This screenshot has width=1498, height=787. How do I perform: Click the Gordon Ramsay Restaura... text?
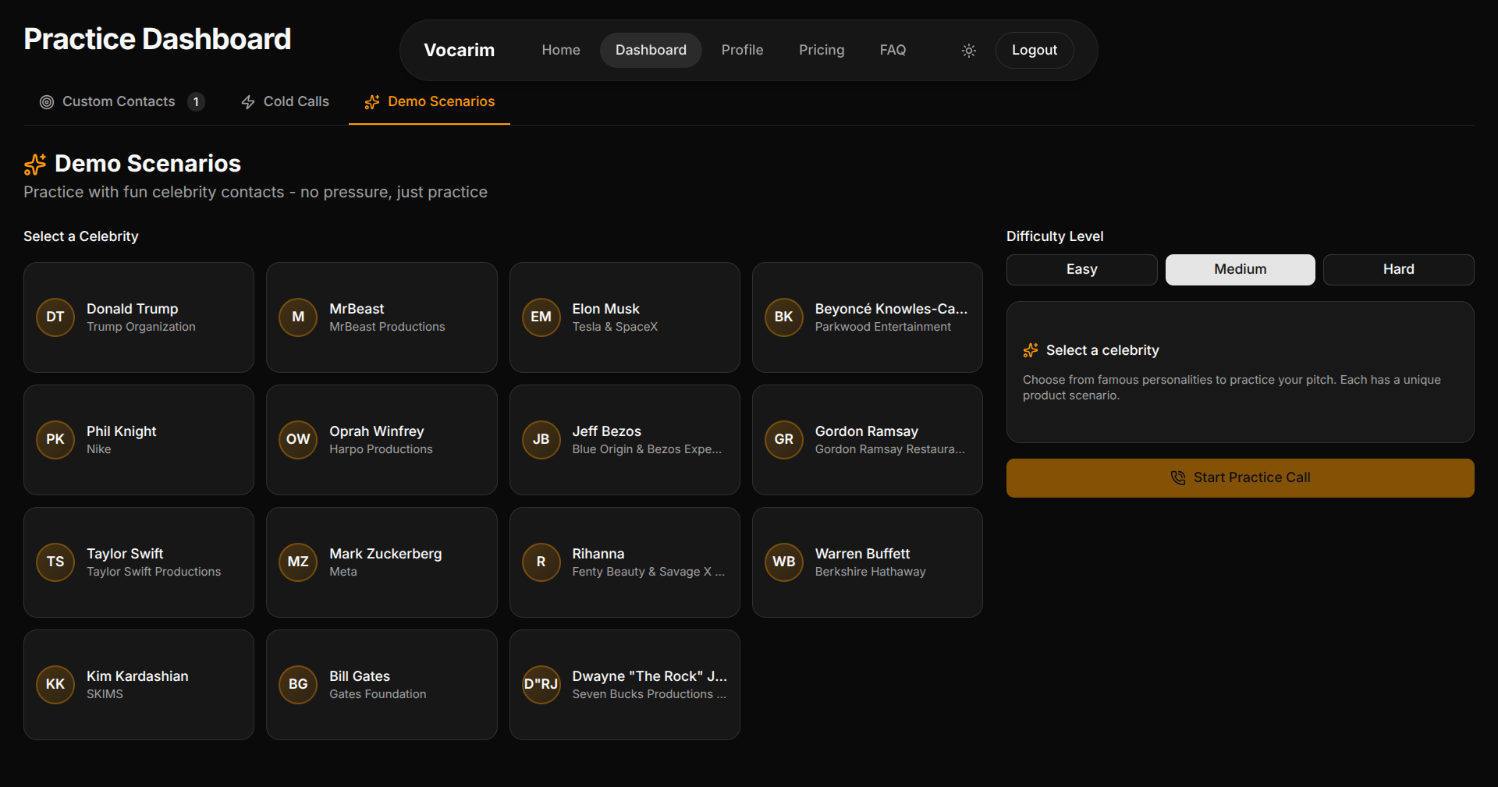(x=890, y=449)
